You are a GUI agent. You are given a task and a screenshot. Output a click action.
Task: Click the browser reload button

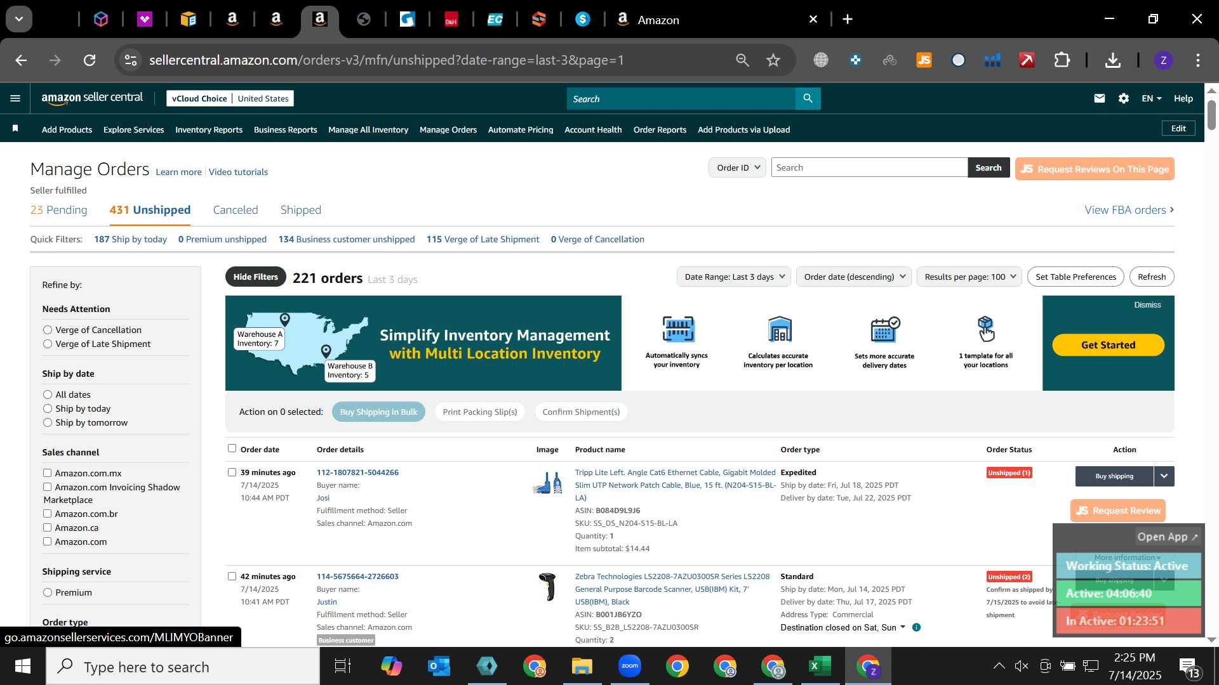coord(90,60)
